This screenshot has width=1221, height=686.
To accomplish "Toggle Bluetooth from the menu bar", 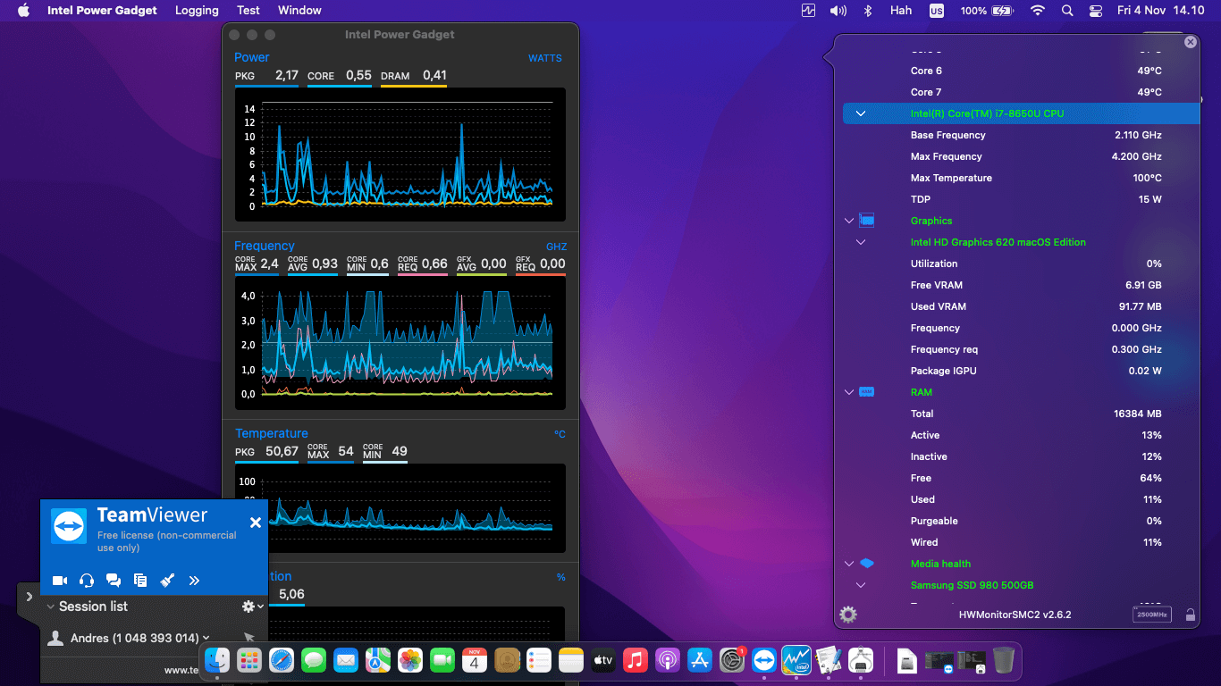I will tap(867, 11).
